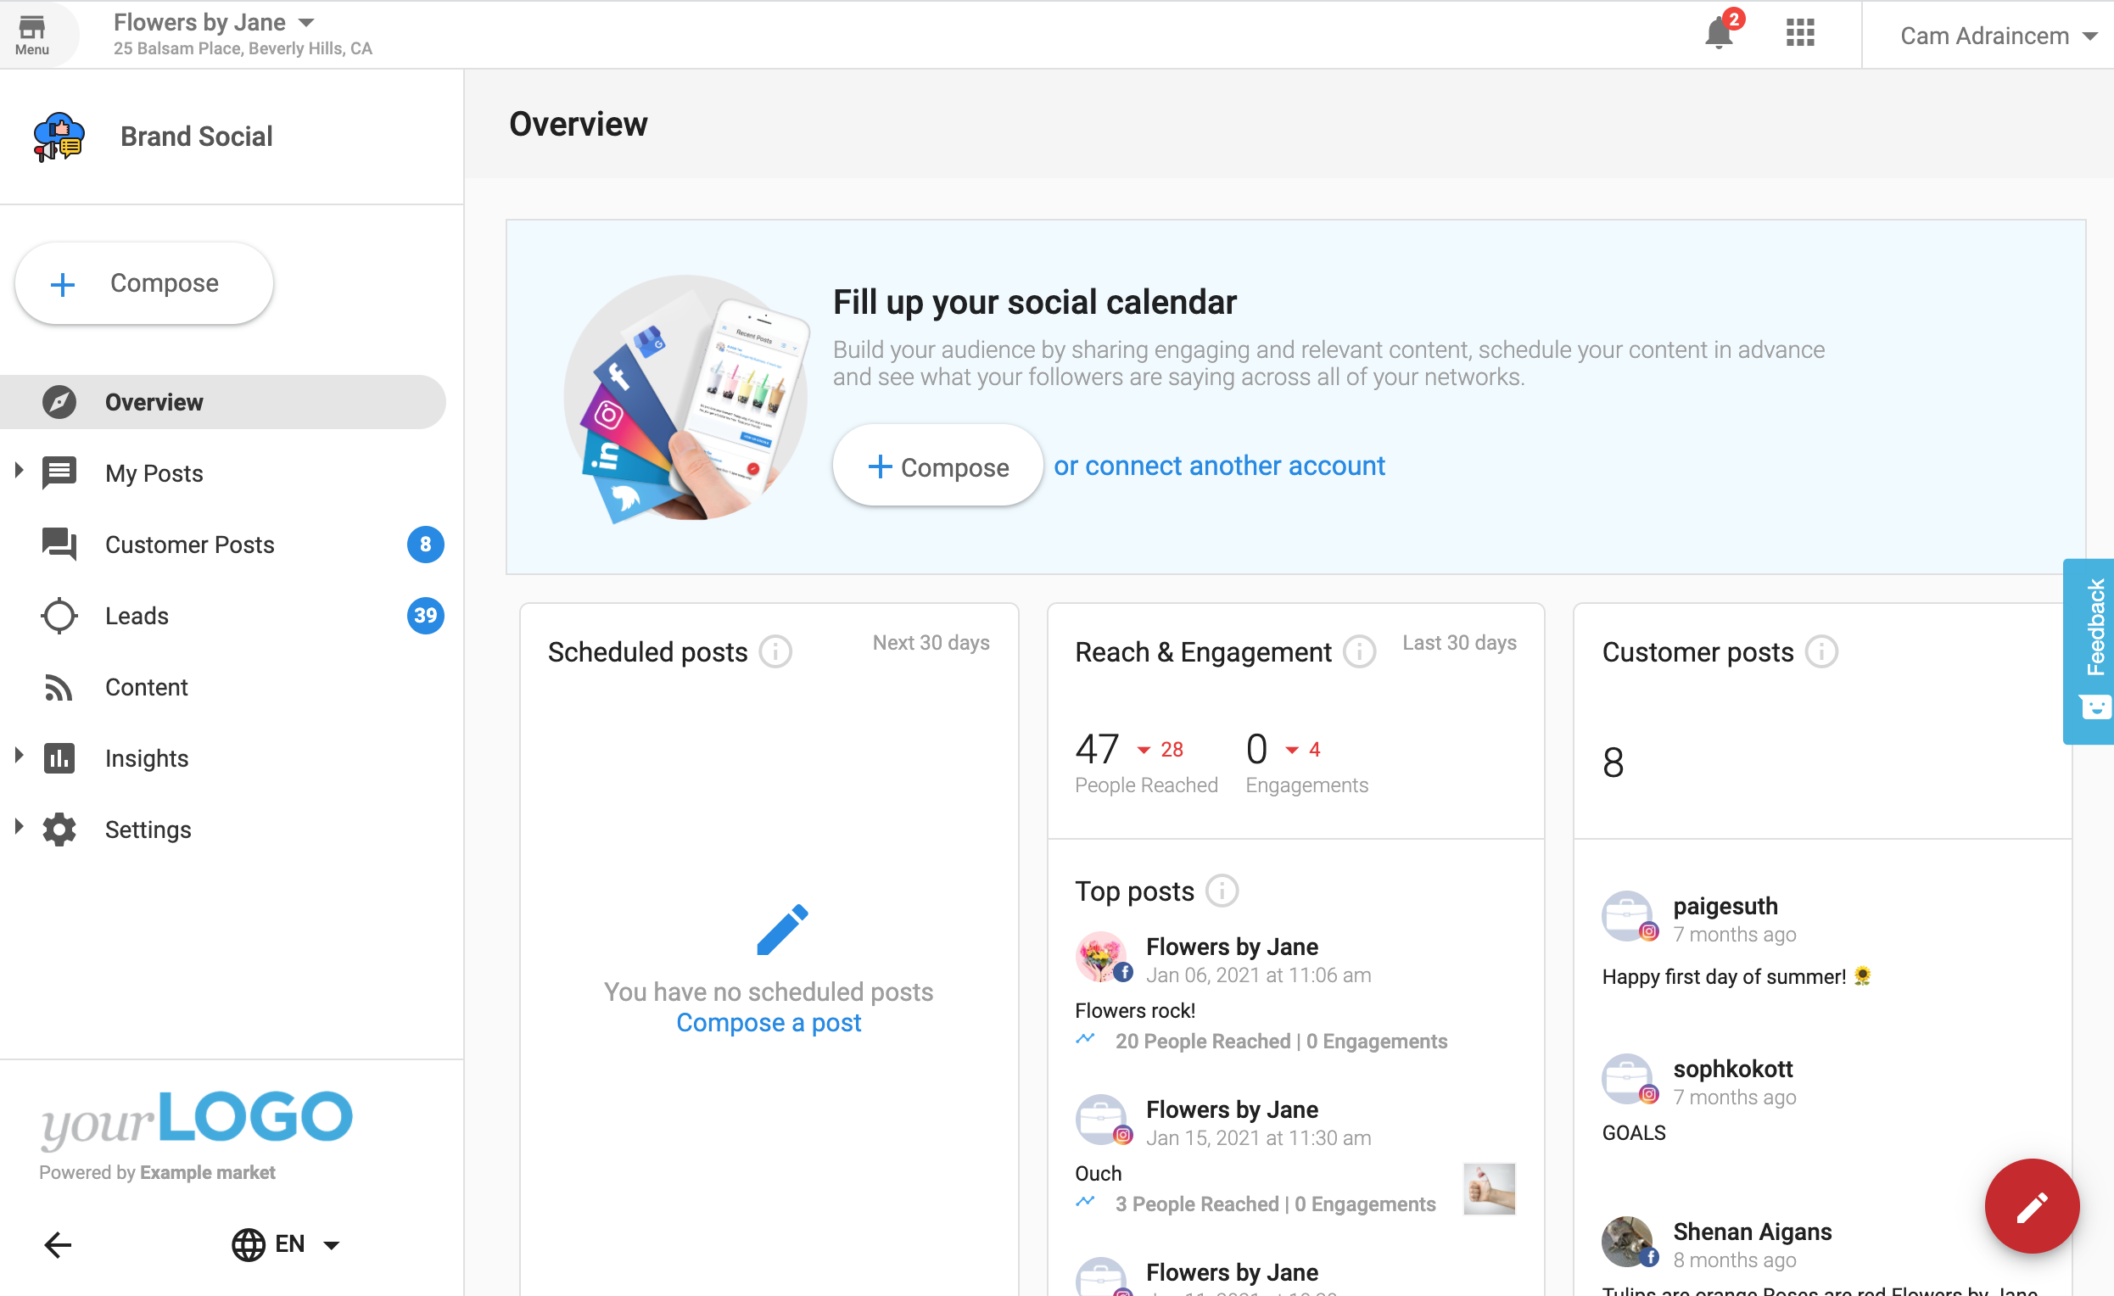Image resolution: width=2114 pixels, height=1296 pixels.
Task: Open the apps grid launcher
Action: coord(1800,34)
